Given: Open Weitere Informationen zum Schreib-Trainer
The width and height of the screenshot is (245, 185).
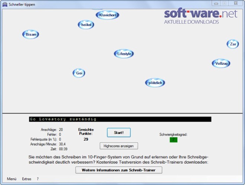Looking at the screenshot, I should pos(118,170).
